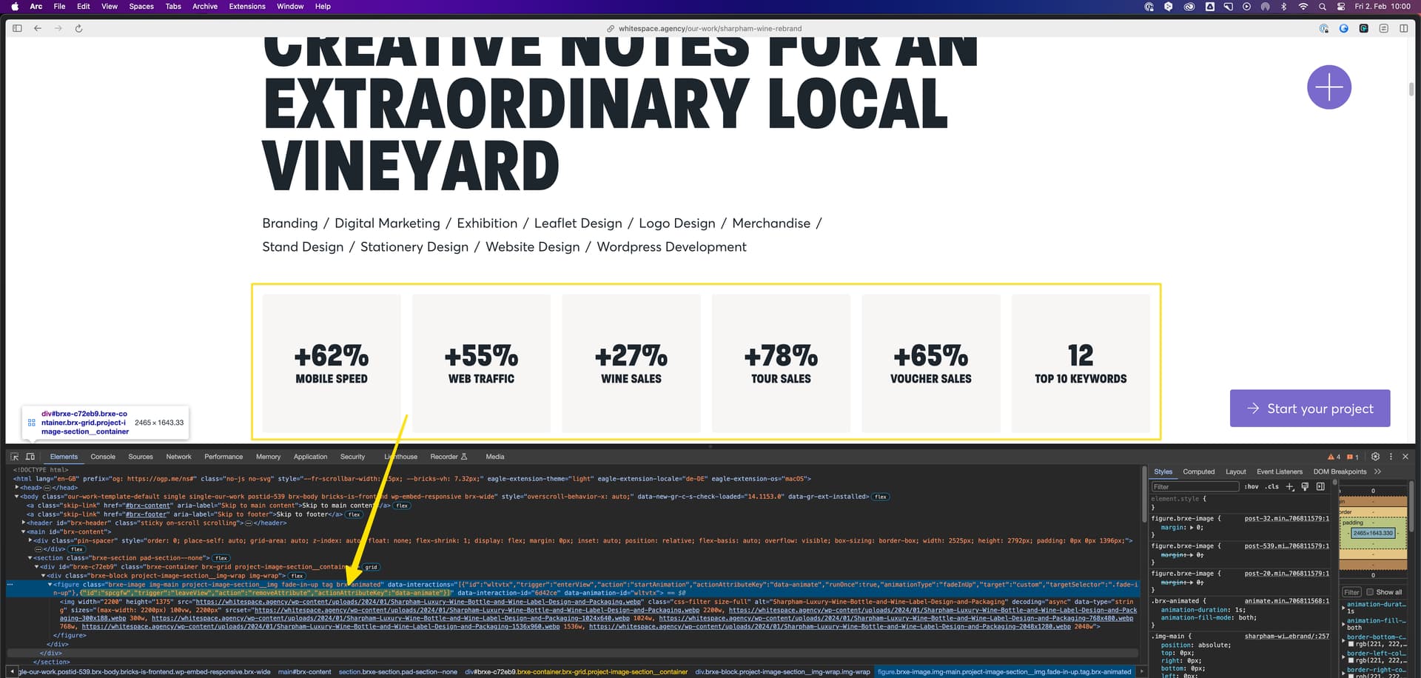Click the #brx-content href link in DOM
Screen dimensions: 1421x678
point(148,506)
